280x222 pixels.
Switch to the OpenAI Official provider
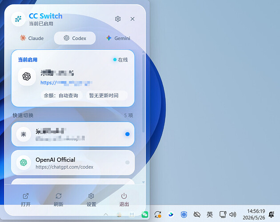[73, 163]
